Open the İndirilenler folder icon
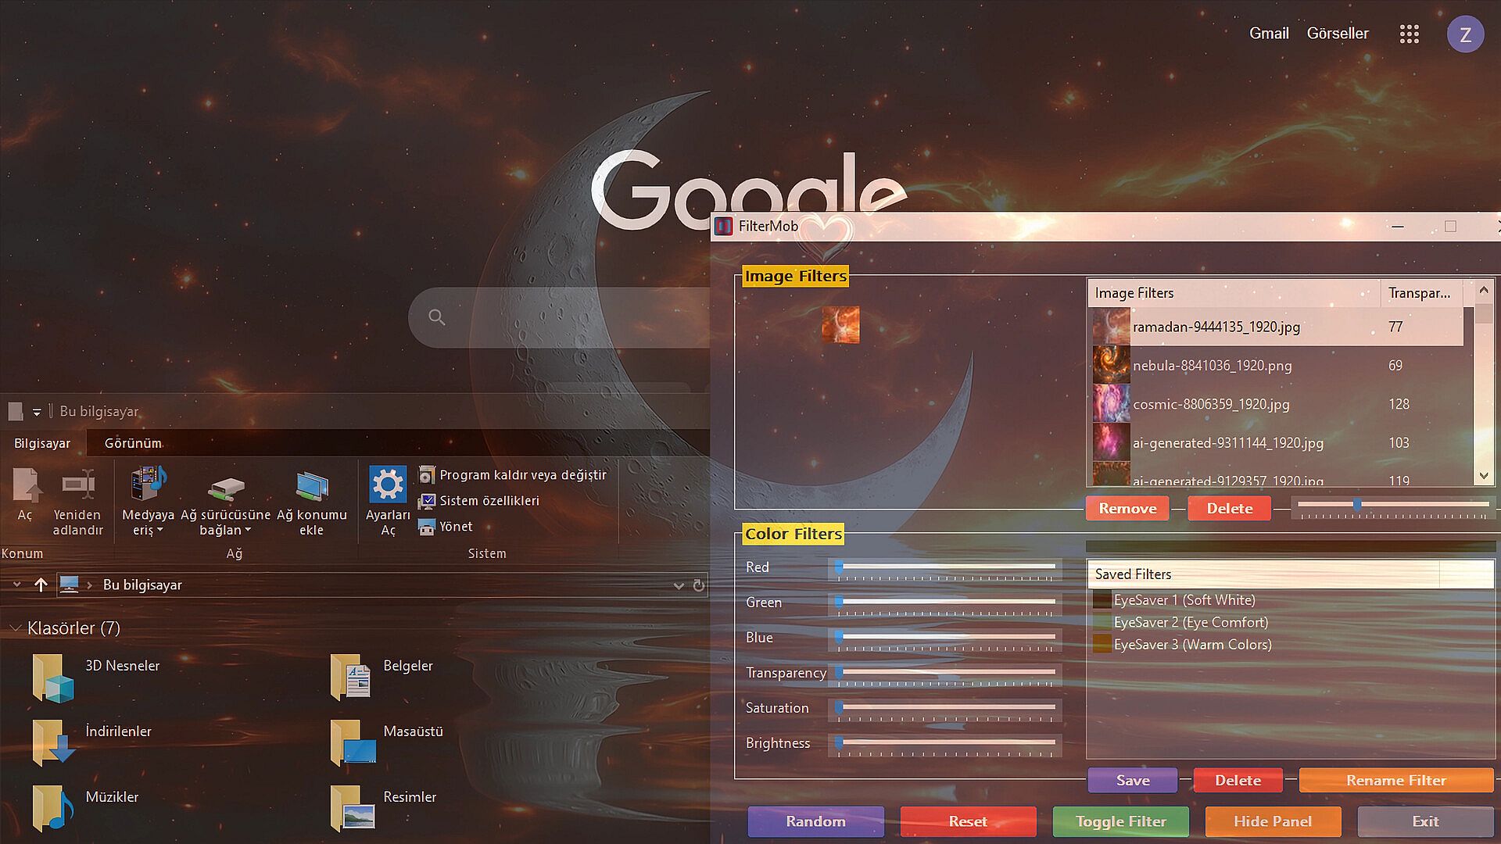Screen dimensions: 1501x844 (53, 742)
